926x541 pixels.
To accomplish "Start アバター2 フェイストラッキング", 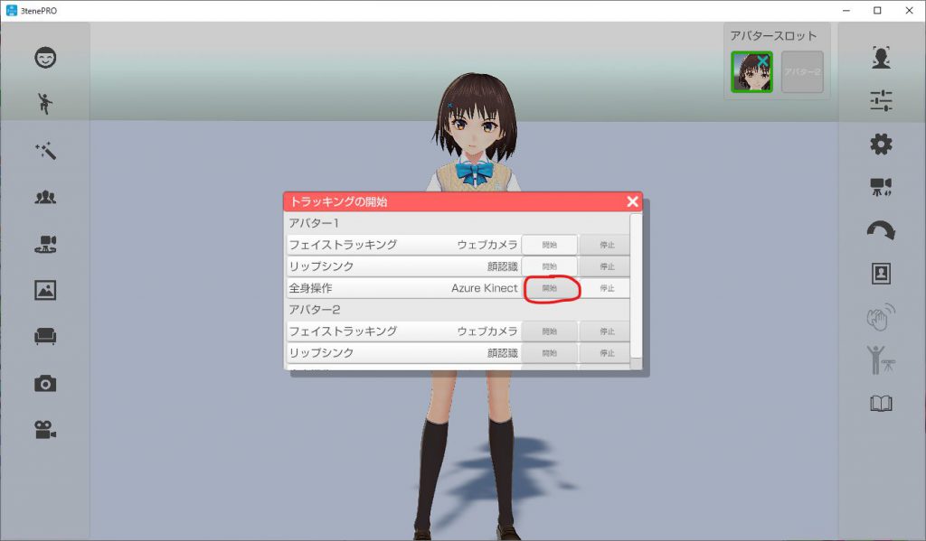I will (549, 331).
